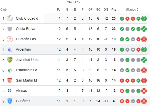Click the Costa Brava gray shield icon
The height and width of the screenshot is (106, 150).
click(x=10, y=29)
